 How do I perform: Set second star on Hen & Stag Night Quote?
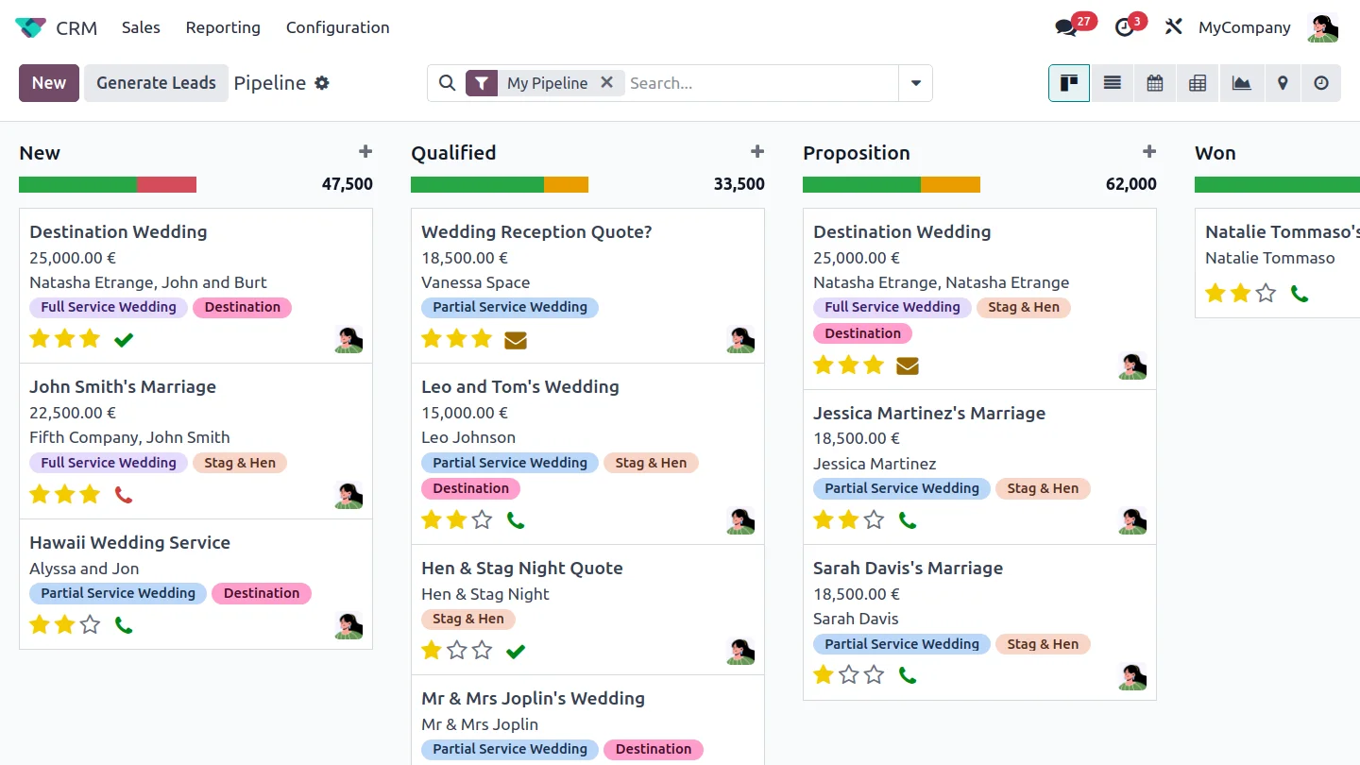coord(457,650)
